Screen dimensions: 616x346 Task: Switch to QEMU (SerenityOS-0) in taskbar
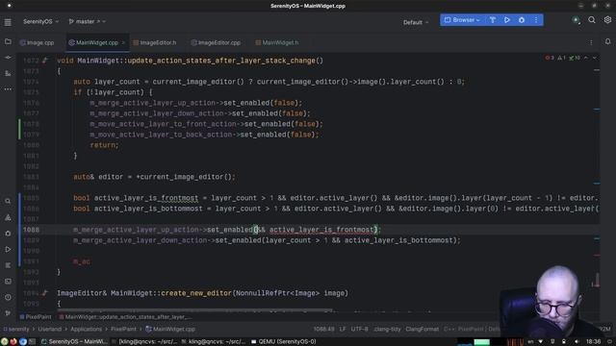(x=283, y=342)
